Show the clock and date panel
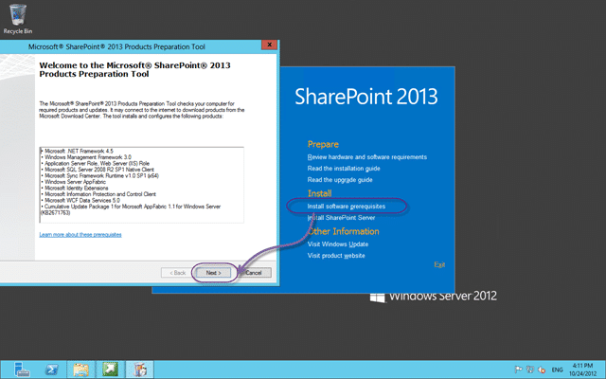Screen dimensions: 606x379 pyautogui.click(x=582, y=370)
